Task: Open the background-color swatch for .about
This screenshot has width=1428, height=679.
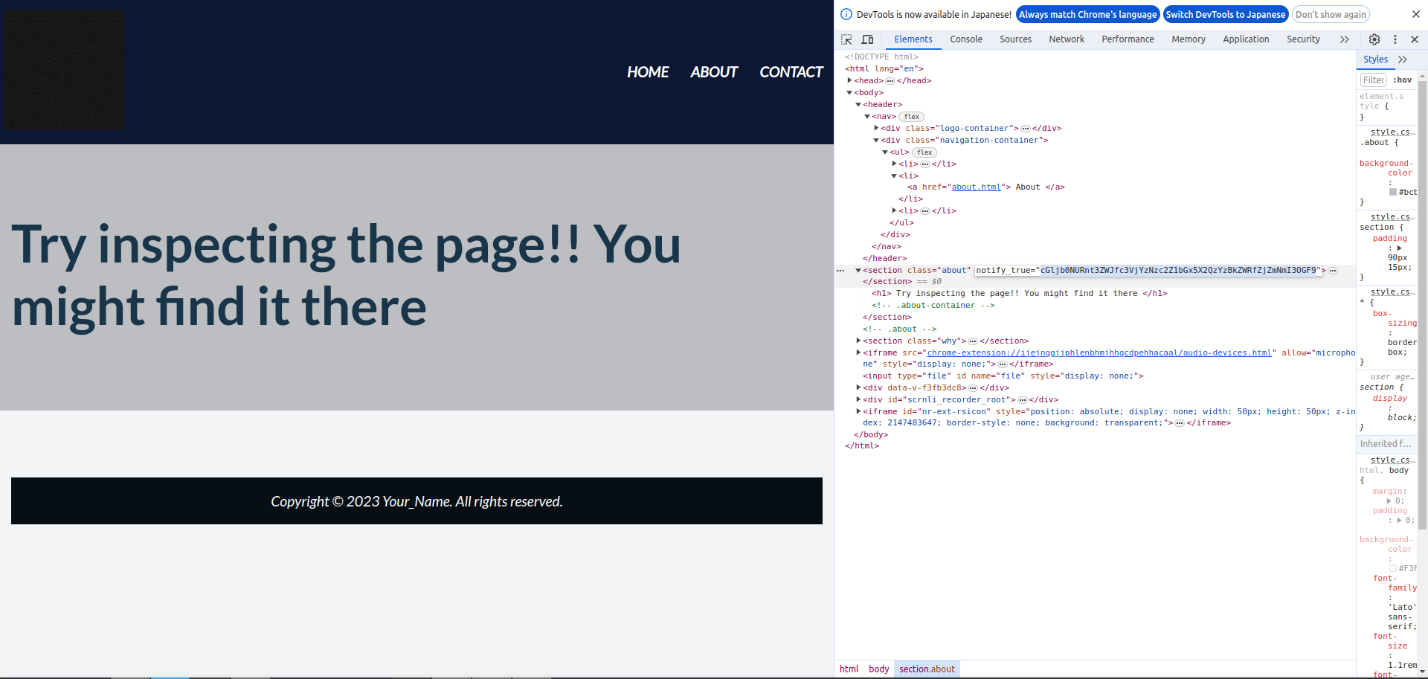Action: [1393, 192]
